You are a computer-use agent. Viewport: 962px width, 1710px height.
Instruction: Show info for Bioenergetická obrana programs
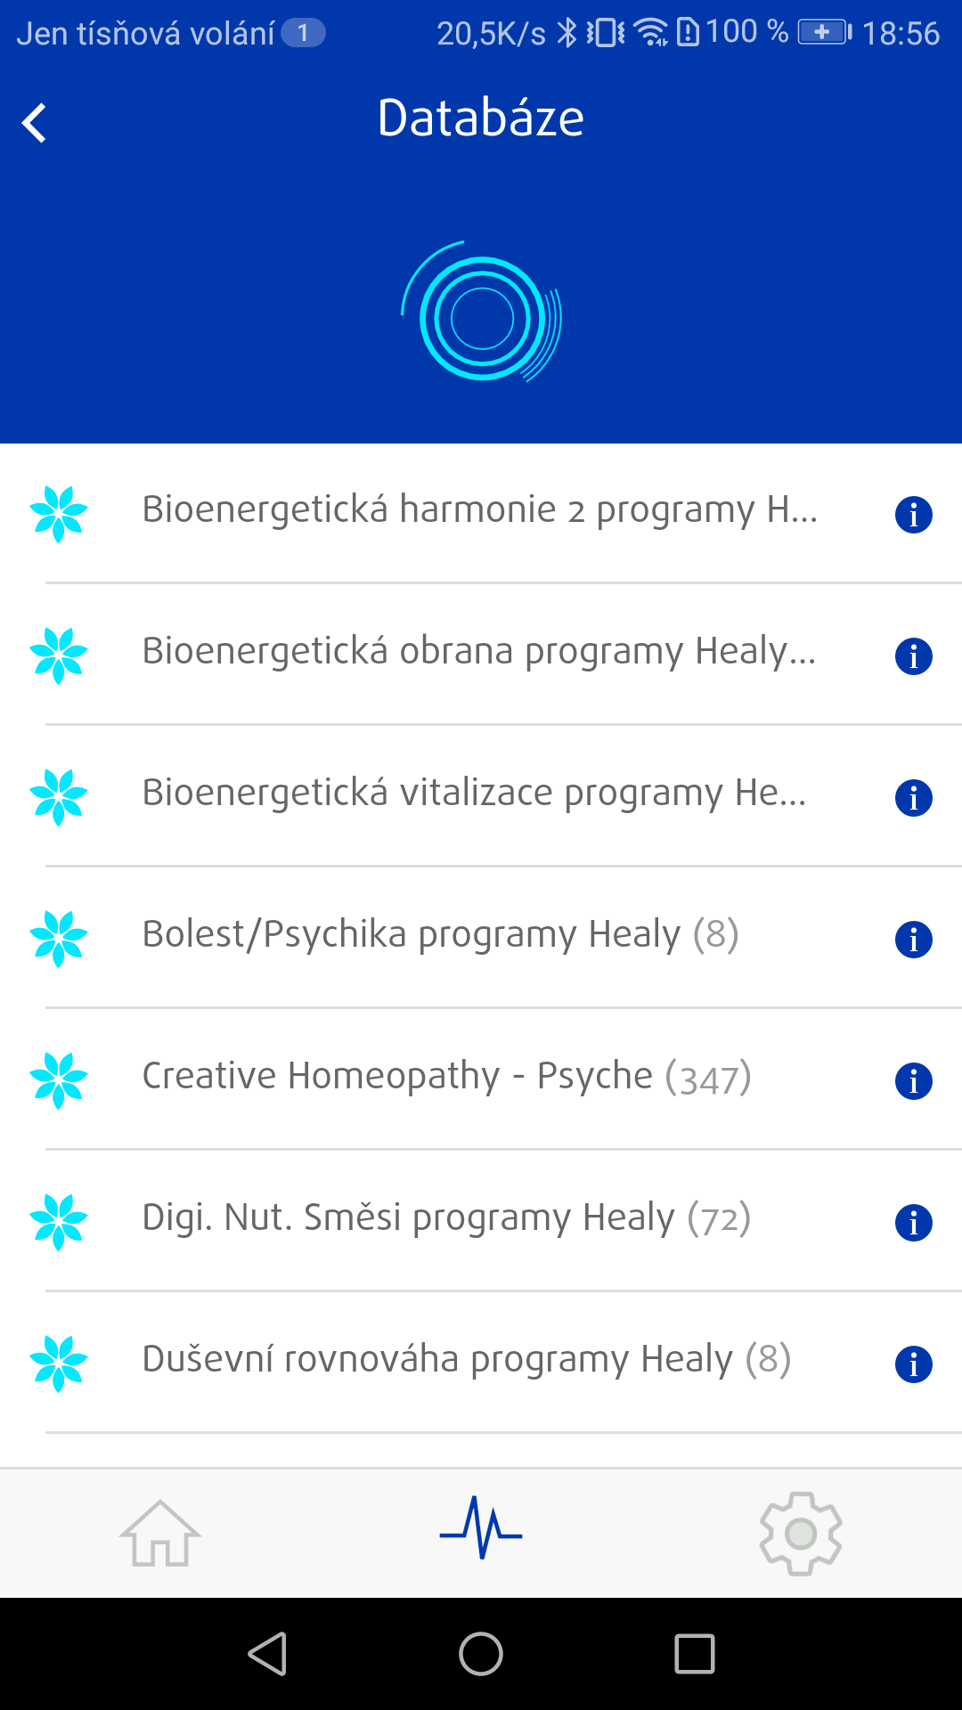pyautogui.click(x=913, y=656)
